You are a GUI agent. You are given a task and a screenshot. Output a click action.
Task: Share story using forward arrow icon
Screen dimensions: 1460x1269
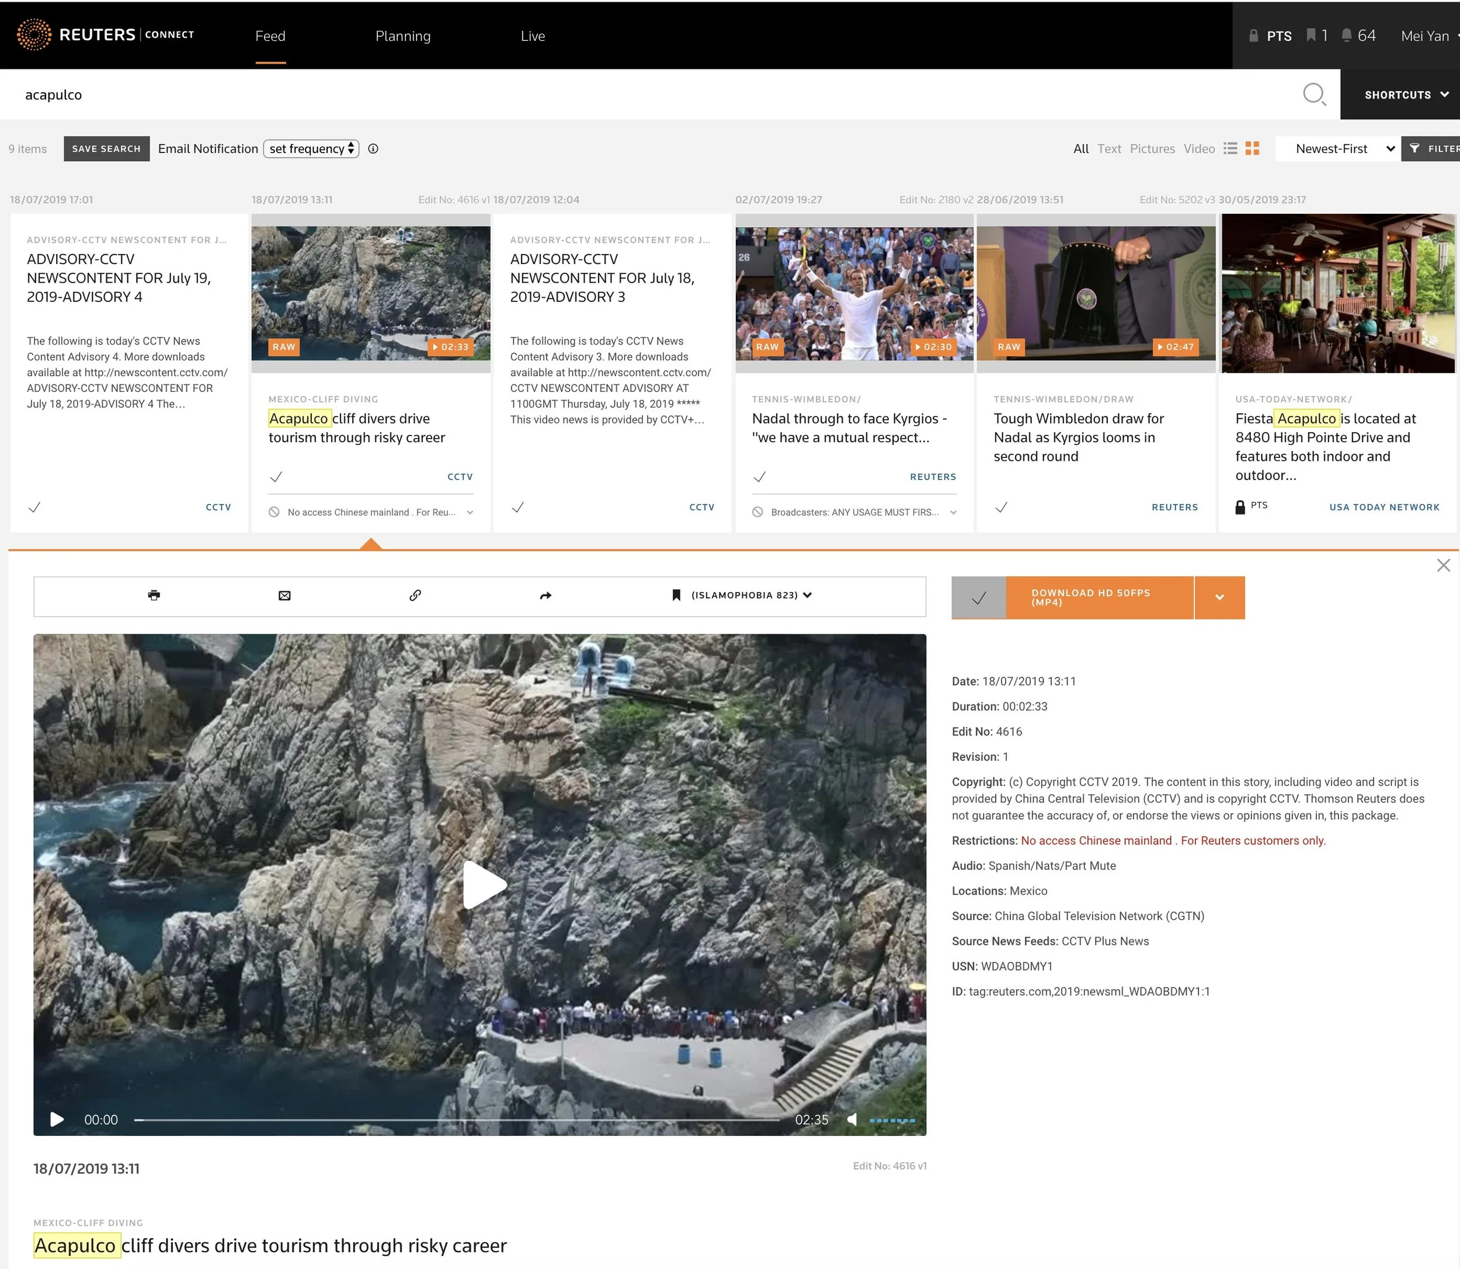coord(545,596)
